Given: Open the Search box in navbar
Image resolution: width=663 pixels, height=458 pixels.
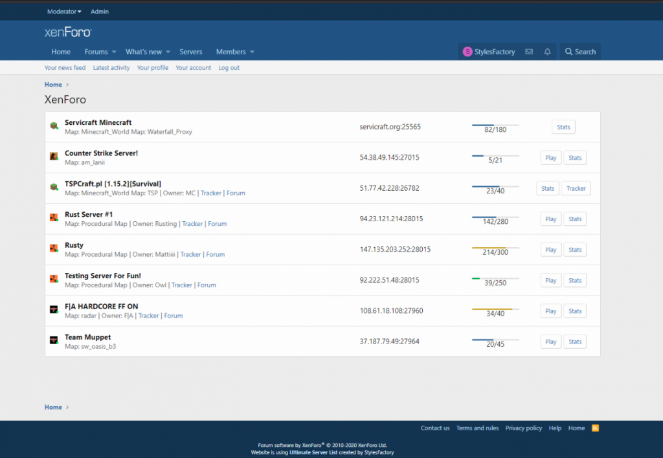Looking at the screenshot, I should pos(580,52).
